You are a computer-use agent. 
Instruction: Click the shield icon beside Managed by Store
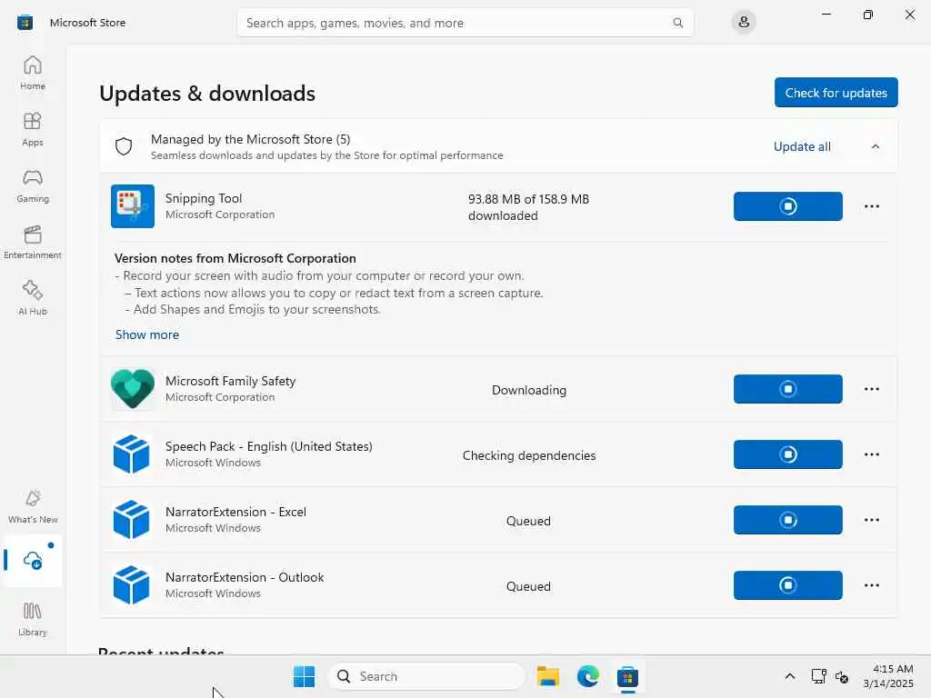124,146
